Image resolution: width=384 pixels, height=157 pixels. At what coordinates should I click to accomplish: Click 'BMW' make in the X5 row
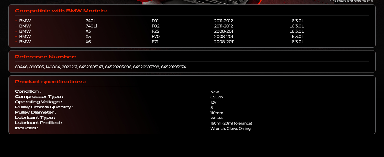pyautogui.click(x=25, y=37)
